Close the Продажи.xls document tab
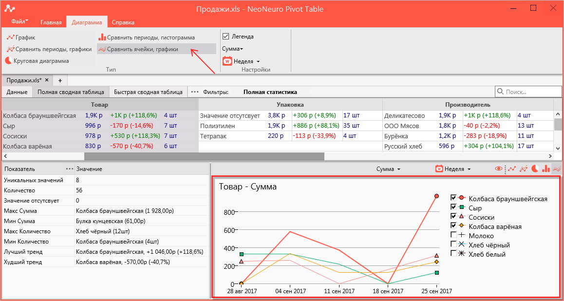This screenshot has height=301, width=564. [47, 80]
